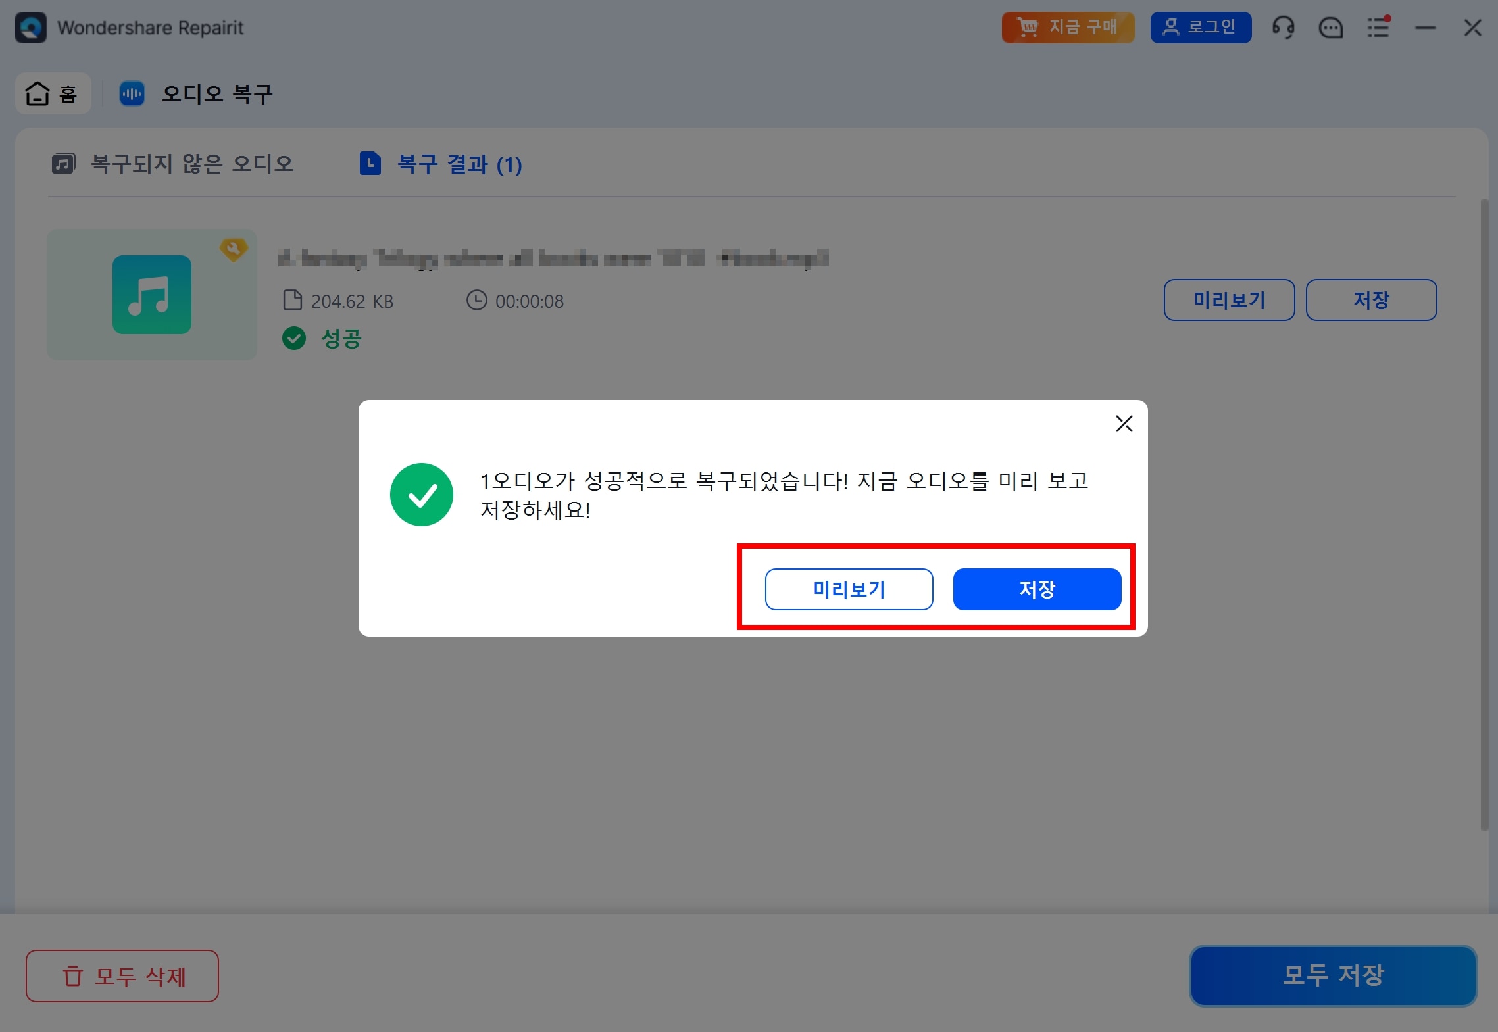Switch to the unrepaired audio tab
Viewport: 1498px width, 1032px height.
(x=173, y=163)
